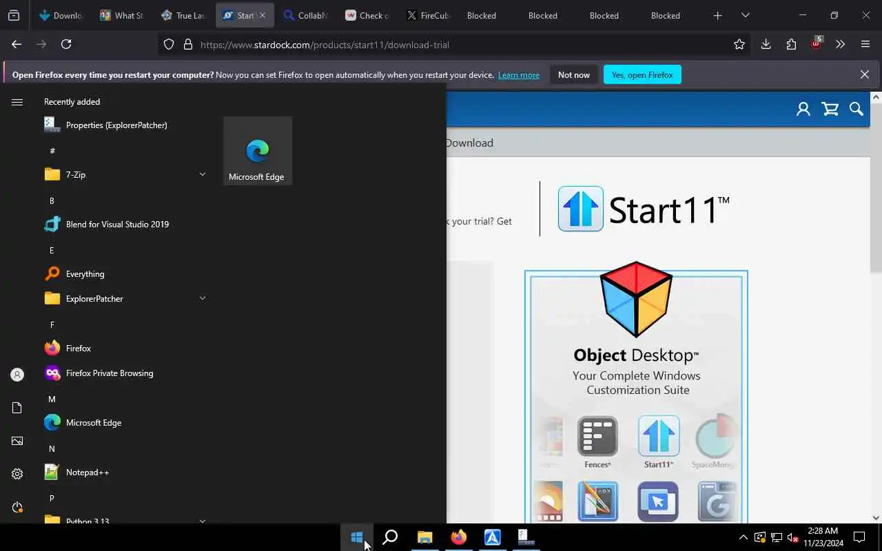882x551 pixels.
Task: Click the Start11 logo on the page
Action: (x=644, y=209)
